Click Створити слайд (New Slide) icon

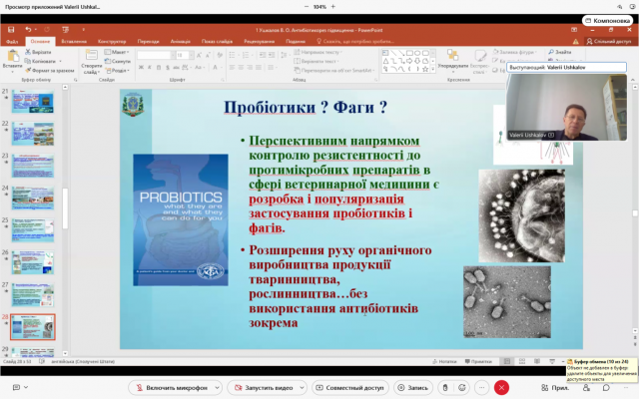click(91, 56)
